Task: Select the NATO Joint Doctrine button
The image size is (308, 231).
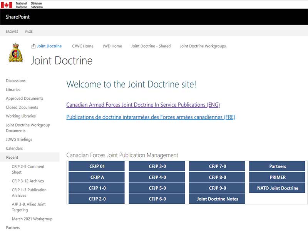Action: pos(277,188)
